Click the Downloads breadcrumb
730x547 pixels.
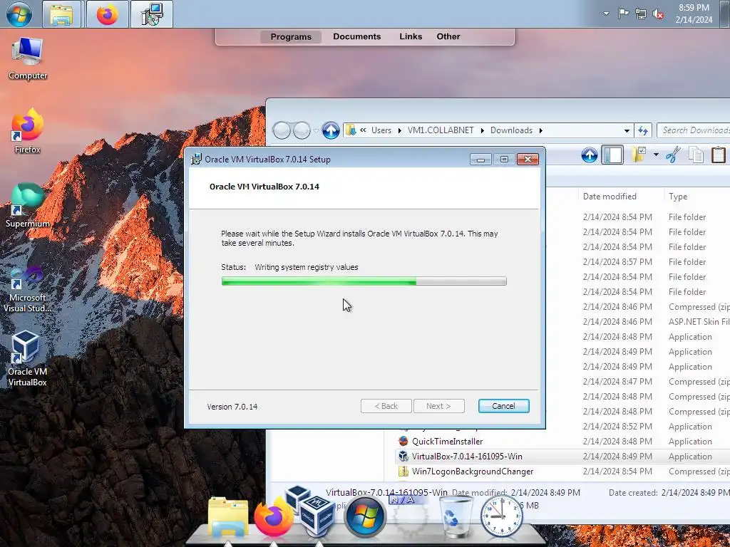pos(511,130)
